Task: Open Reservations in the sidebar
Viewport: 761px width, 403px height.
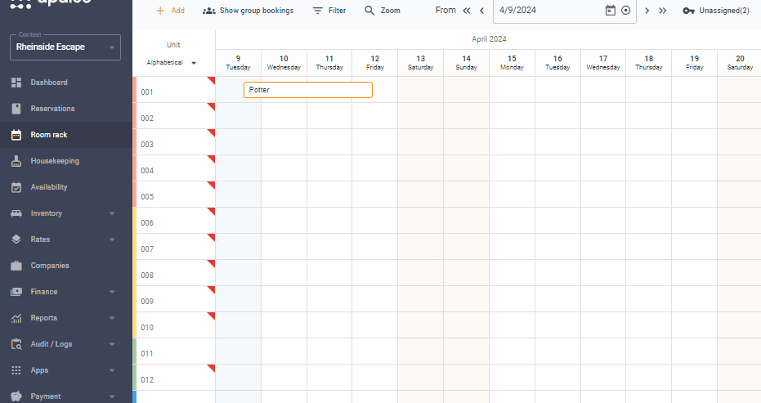Action: (x=52, y=109)
